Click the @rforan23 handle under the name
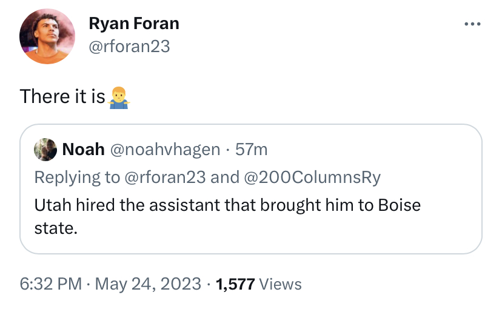This screenshot has width=502, height=312. point(129,46)
